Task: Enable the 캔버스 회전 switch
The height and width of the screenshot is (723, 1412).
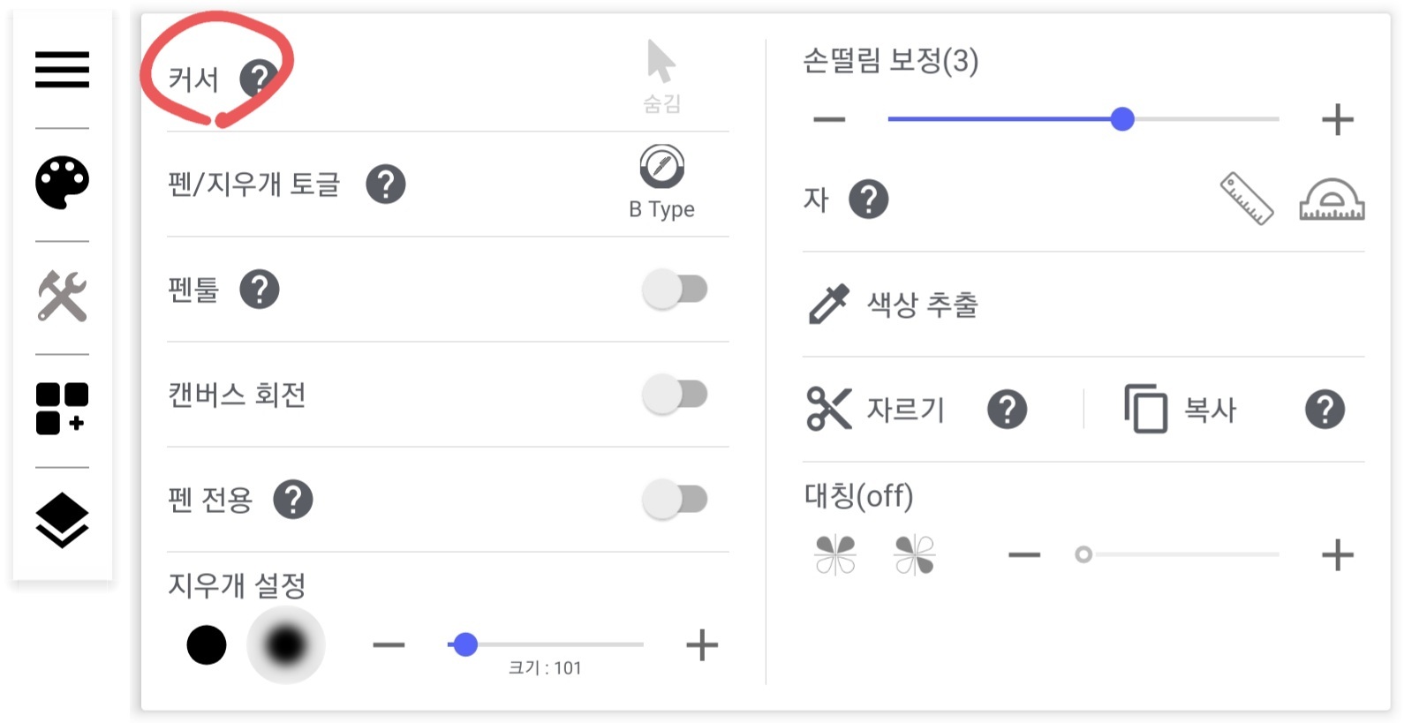Action: 676,395
